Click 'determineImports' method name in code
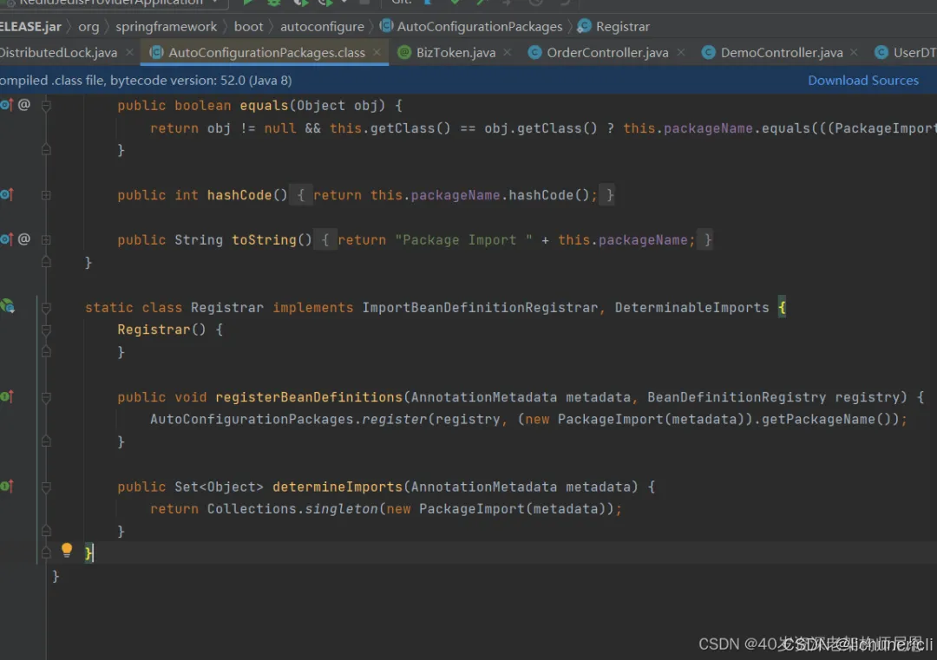Viewport: 937px width, 660px height. coord(337,487)
